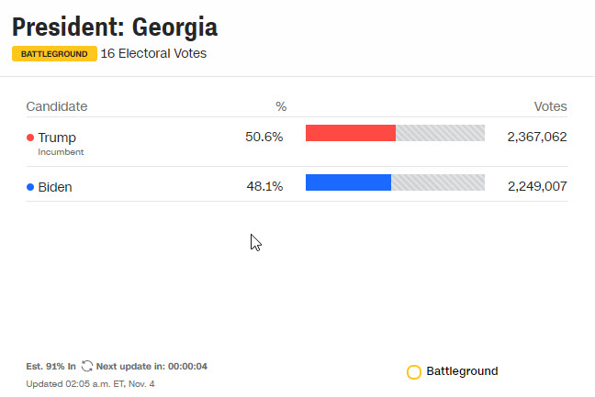Screen dimensions: 595x397
Task: Select the Biden candidate name
Action: pyautogui.click(x=55, y=187)
